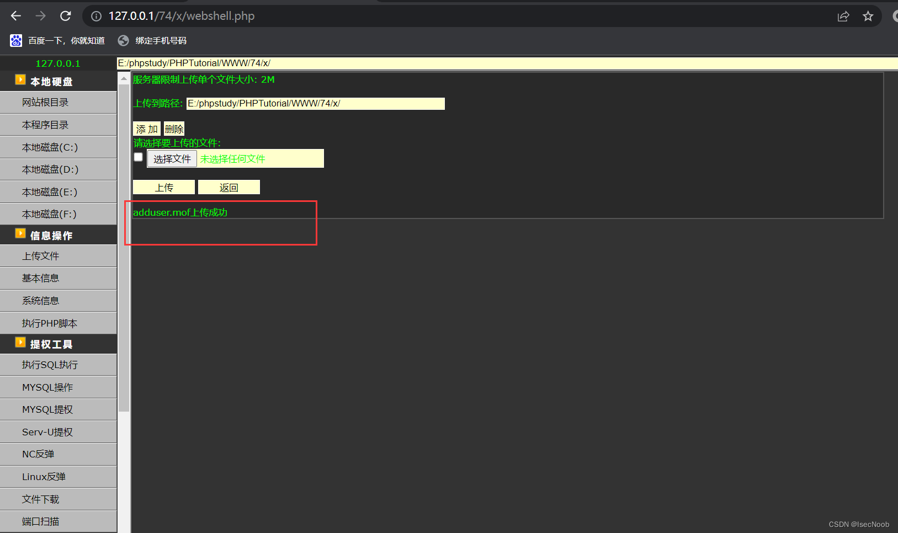Click the adduser.mof上传成功 message
Viewport: 898px width, 533px height.
pyautogui.click(x=180, y=212)
